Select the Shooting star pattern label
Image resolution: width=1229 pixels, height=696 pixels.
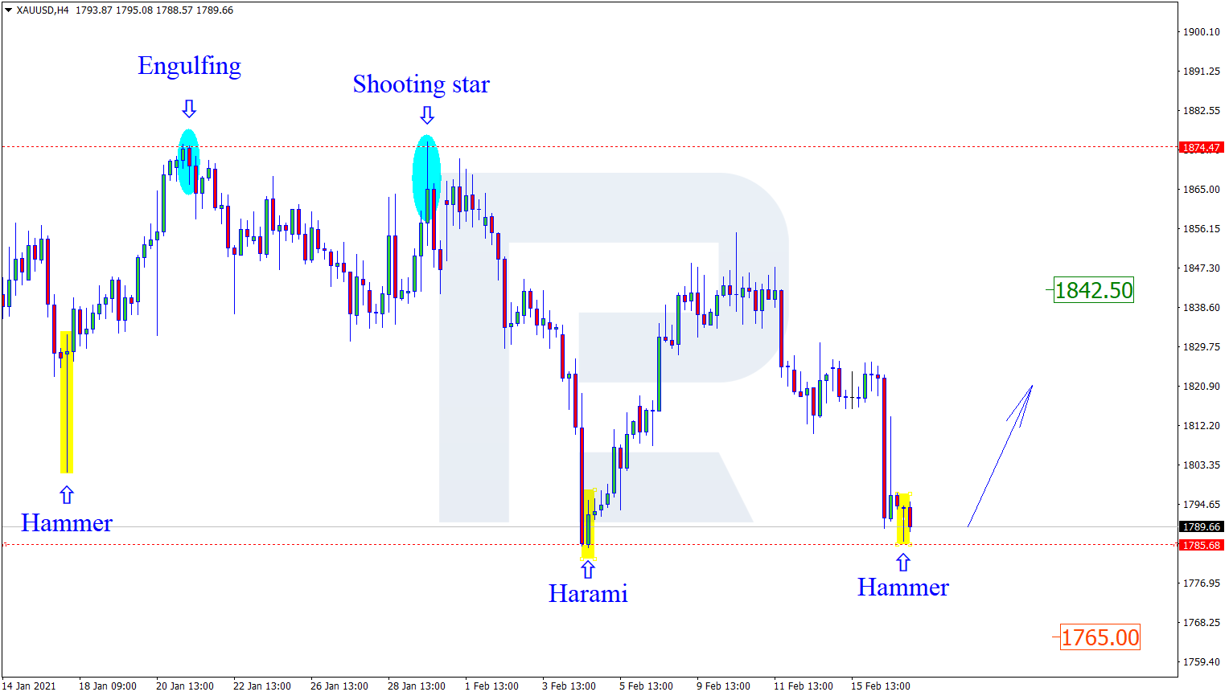[421, 84]
